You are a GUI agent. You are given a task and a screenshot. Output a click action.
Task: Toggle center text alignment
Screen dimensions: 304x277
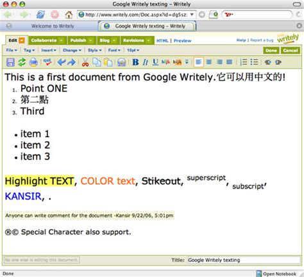[209, 62]
